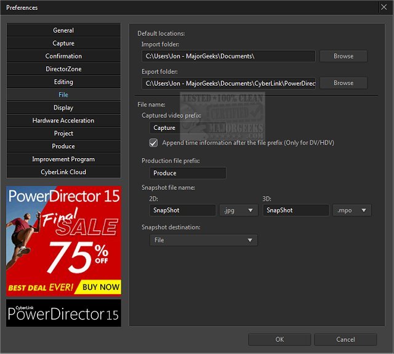Edit the Production file prefix field
Screen dimensions: 394x354
point(188,173)
